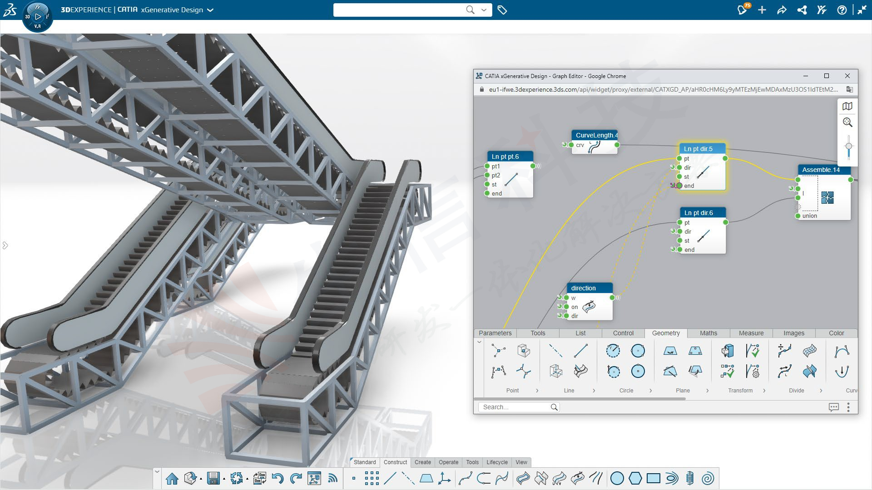The width and height of the screenshot is (872, 490).
Task: Open the help question mark icon
Action: (842, 10)
